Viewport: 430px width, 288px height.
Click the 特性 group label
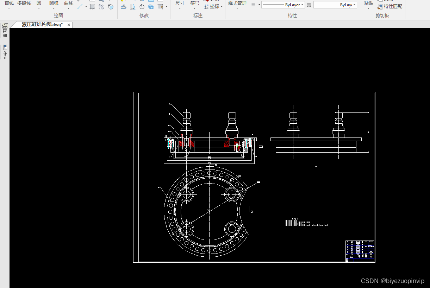pos(292,15)
